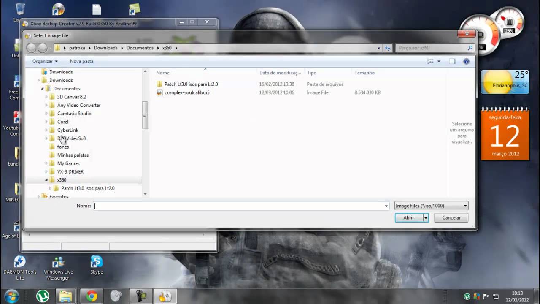Screen dimensions: 540x304
Task: Open the Nome filename history dropdown
Action: 386,206
